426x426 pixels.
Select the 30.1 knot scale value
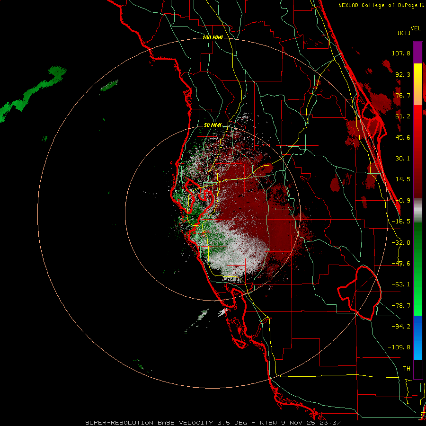(x=403, y=159)
